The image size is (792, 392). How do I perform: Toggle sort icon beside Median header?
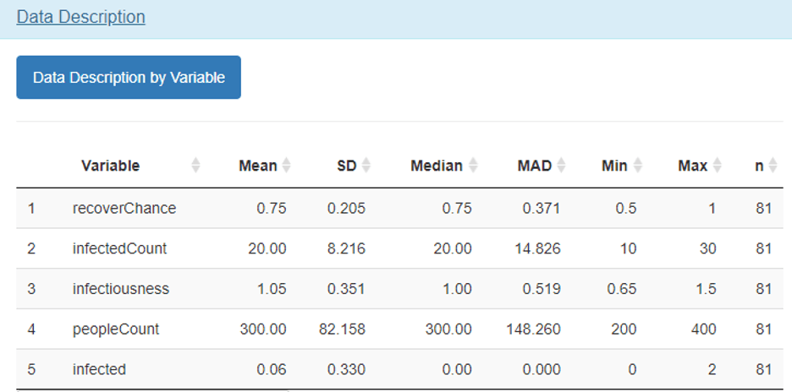coord(472,166)
